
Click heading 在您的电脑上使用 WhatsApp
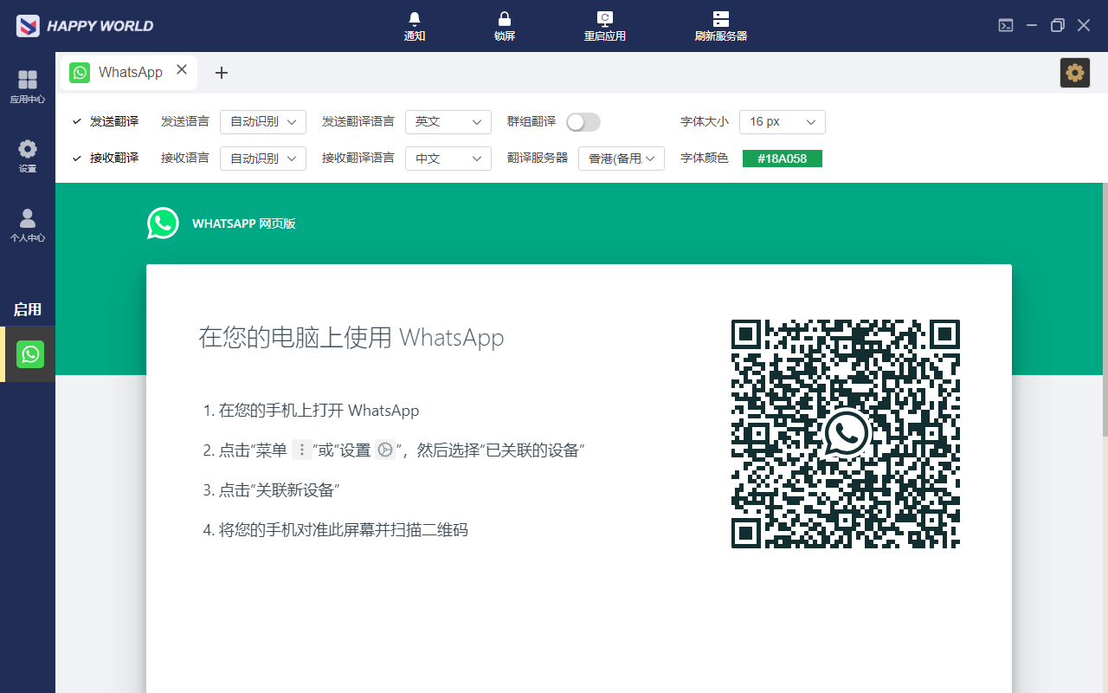351,337
